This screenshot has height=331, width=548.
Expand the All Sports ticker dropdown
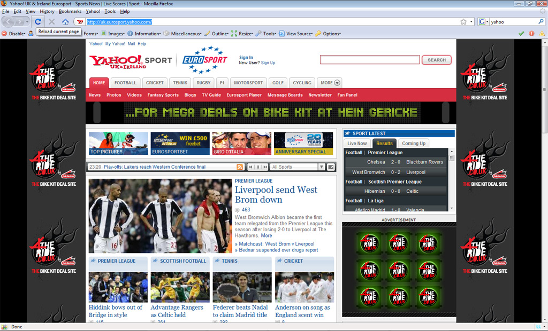321,167
